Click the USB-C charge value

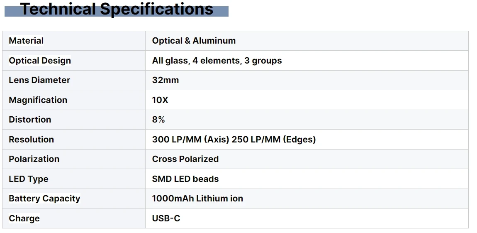[x=166, y=218]
